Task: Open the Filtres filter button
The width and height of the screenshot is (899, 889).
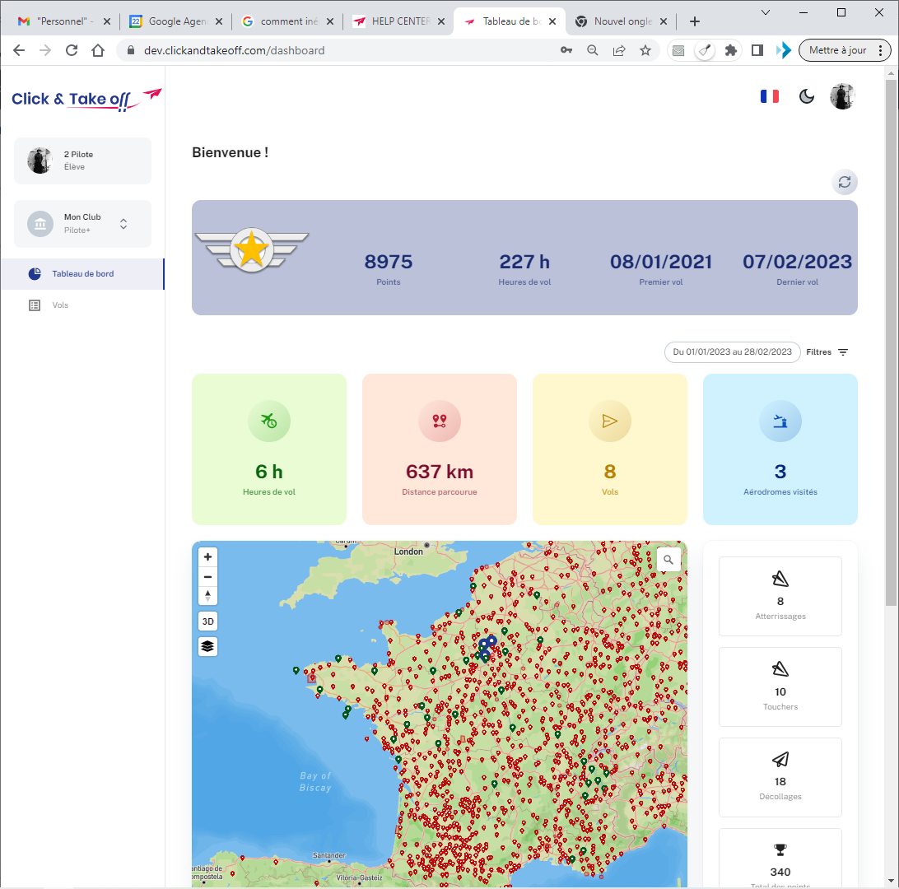Action: coord(827,352)
